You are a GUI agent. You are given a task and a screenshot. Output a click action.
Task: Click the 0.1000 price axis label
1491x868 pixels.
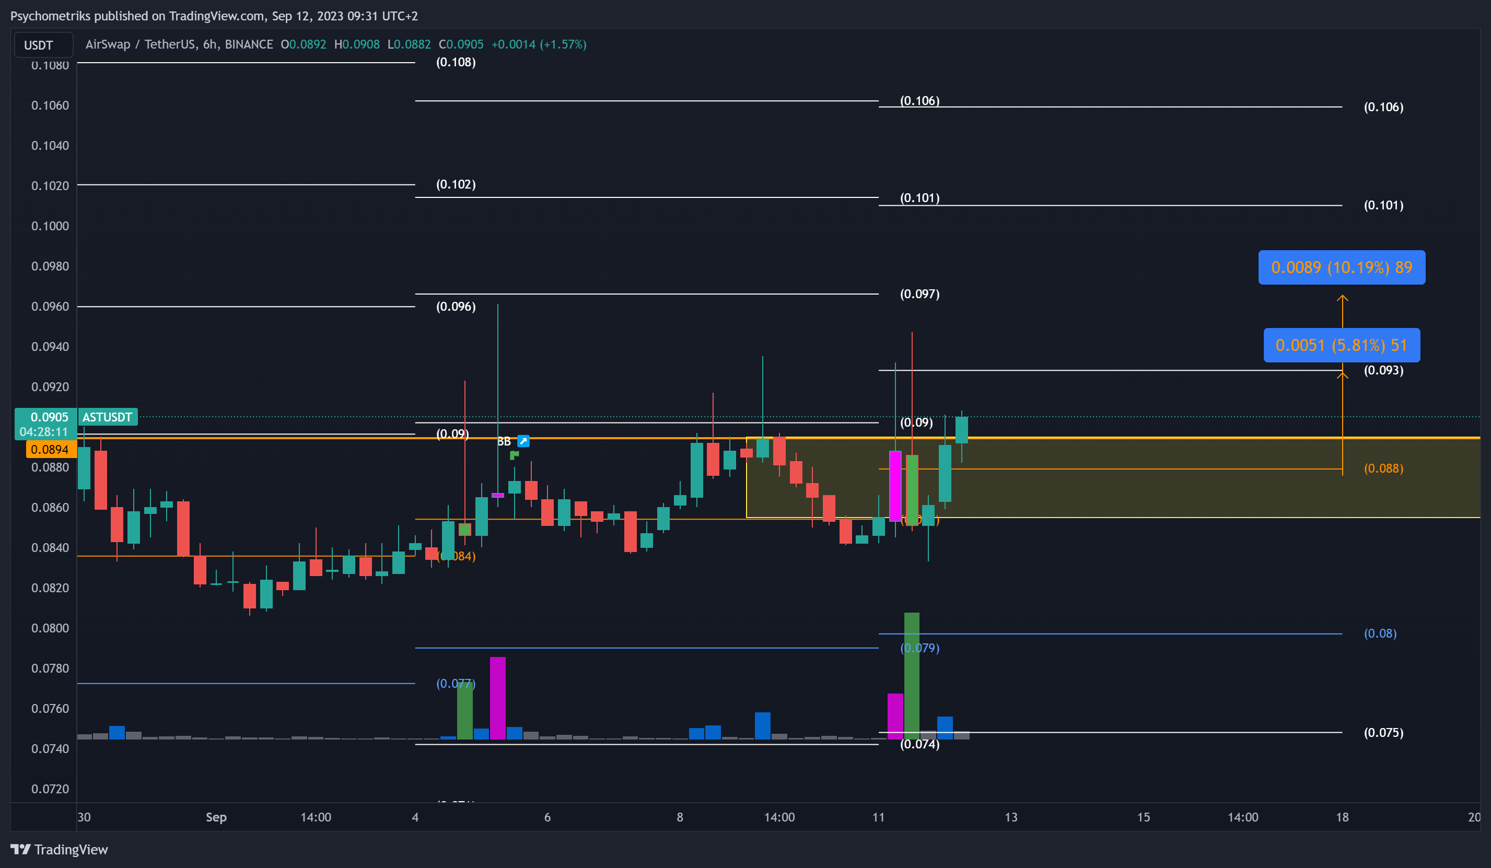point(50,226)
